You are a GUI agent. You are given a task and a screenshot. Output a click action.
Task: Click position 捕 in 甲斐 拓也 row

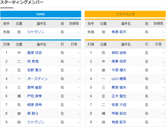[x=103, y=113]
